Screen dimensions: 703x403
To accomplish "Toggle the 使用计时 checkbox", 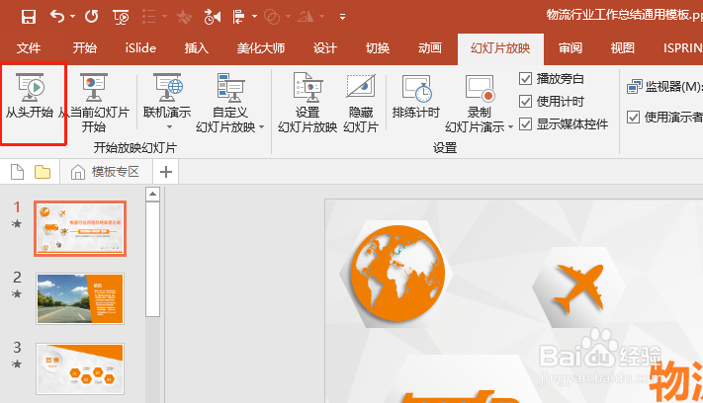I will (525, 101).
